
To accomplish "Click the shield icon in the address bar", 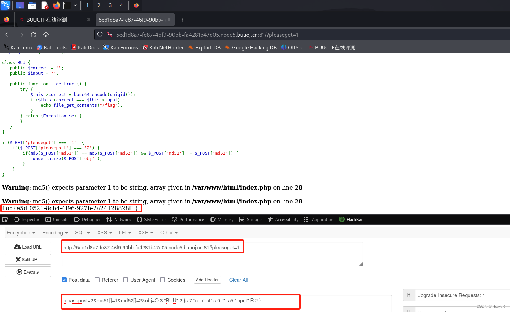I will point(100,35).
